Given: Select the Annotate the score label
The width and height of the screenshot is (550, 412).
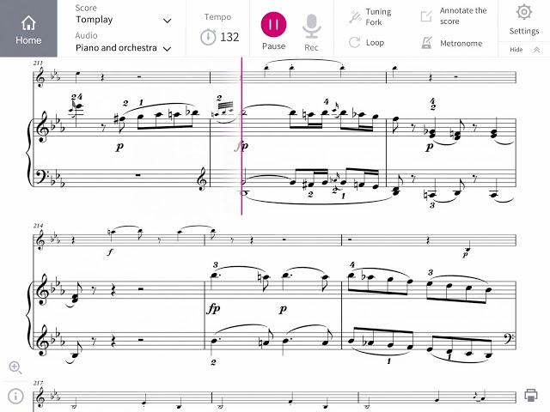Looking at the screenshot, I should [x=463, y=16].
